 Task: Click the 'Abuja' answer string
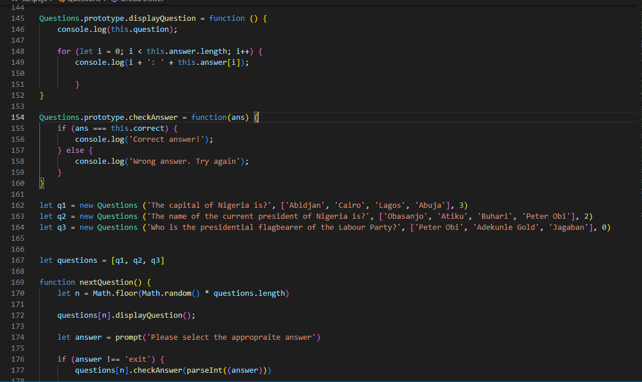tap(430, 205)
